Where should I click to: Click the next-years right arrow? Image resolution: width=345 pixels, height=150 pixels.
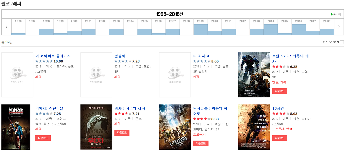[x=339, y=27]
